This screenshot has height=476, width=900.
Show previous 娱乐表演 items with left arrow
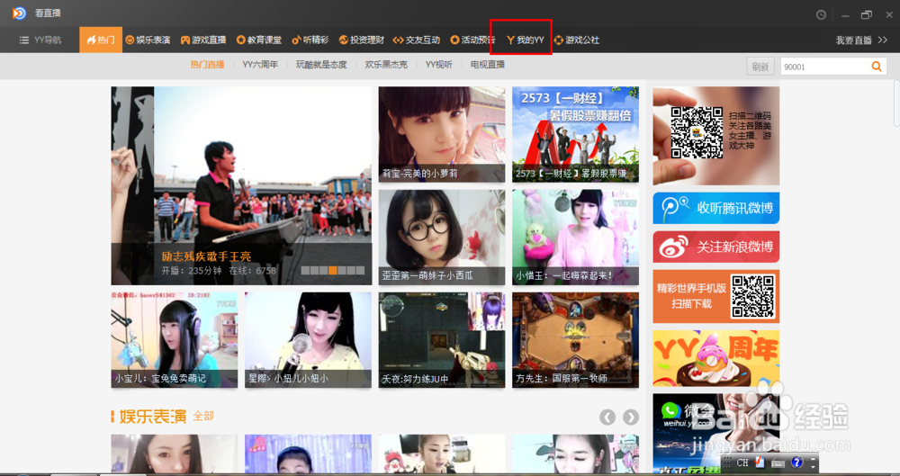point(607,418)
